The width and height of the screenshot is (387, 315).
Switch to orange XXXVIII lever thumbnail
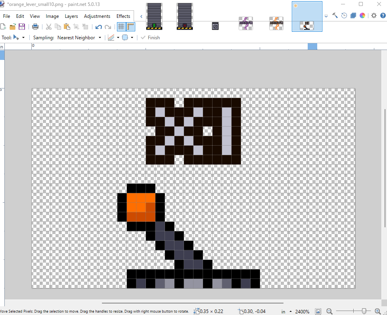pos(276,23)
